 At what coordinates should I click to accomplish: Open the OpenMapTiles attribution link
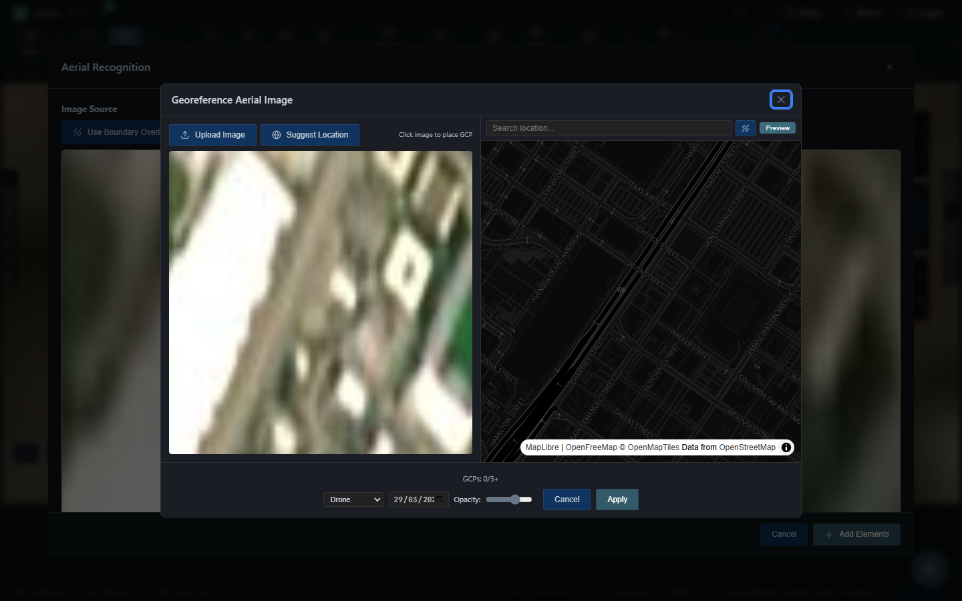(653, 447)
